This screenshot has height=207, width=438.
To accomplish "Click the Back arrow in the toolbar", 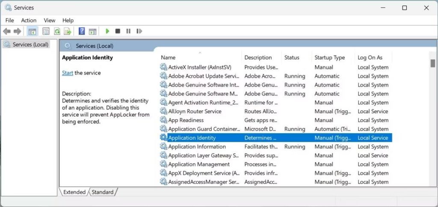I will click(x=7, y=31).
